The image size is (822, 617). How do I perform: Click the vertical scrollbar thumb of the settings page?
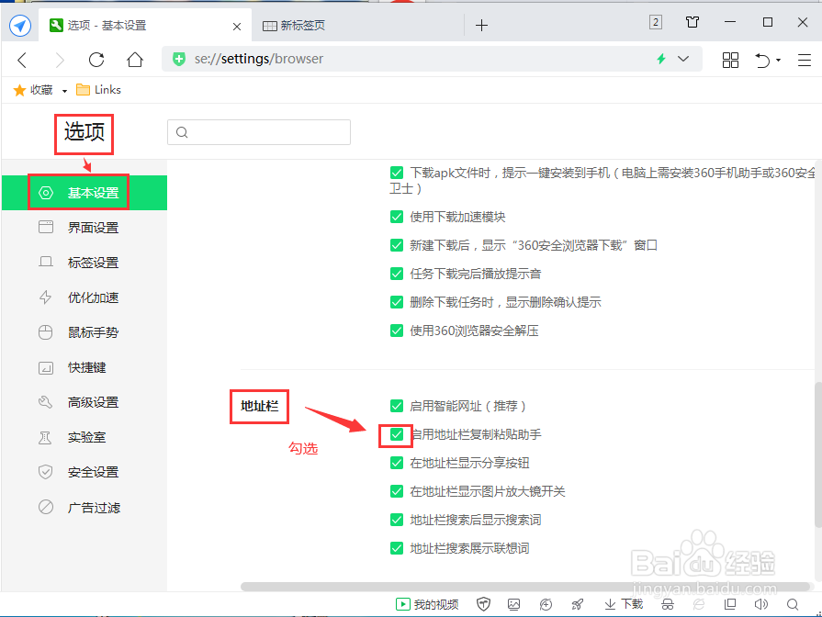[817, 454]
